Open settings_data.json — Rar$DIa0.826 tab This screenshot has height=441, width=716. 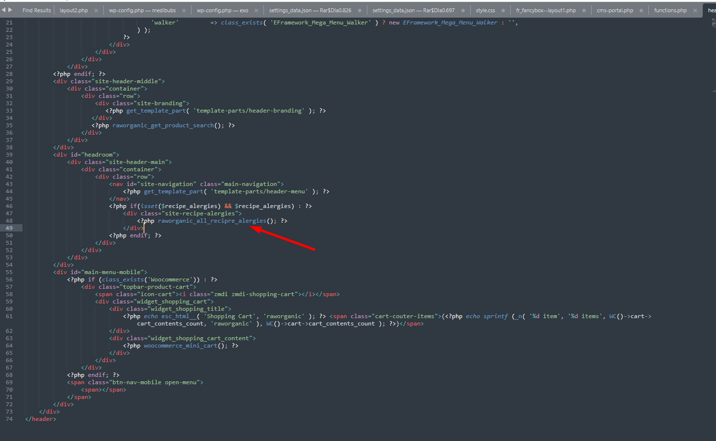click(x=310, y=10)
